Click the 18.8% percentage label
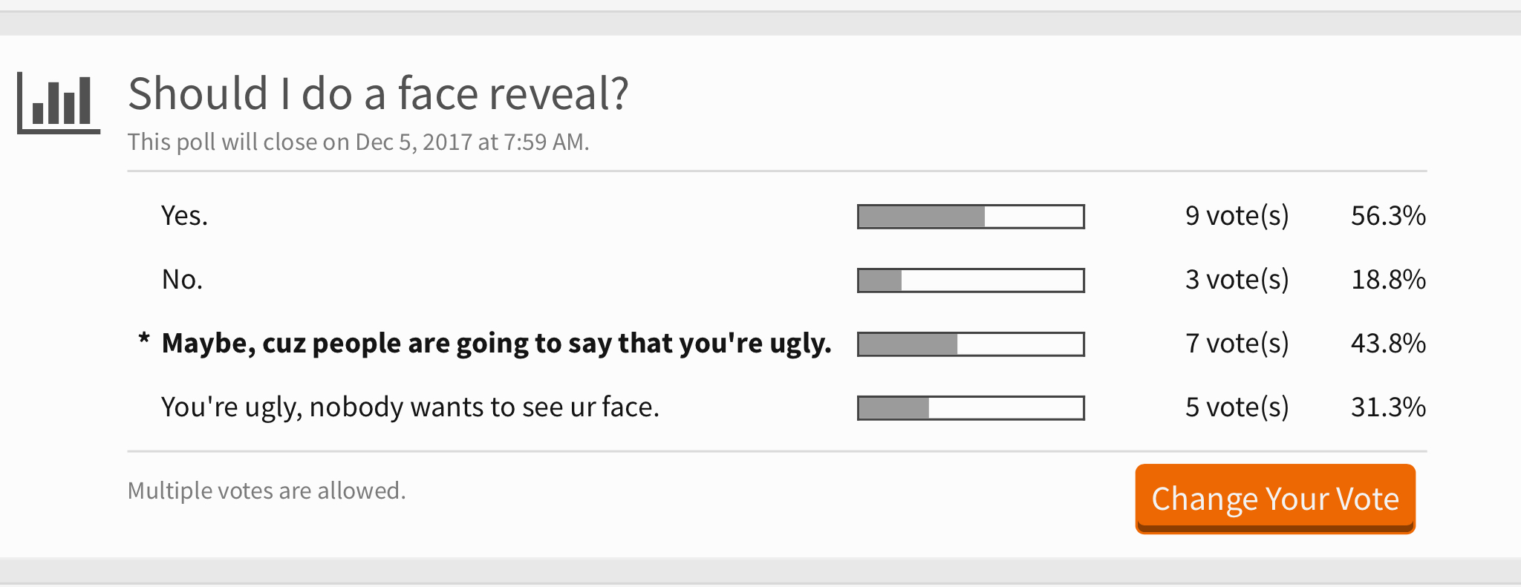This screenshot has height=587, width=1521. click(x=1388, y=280)
